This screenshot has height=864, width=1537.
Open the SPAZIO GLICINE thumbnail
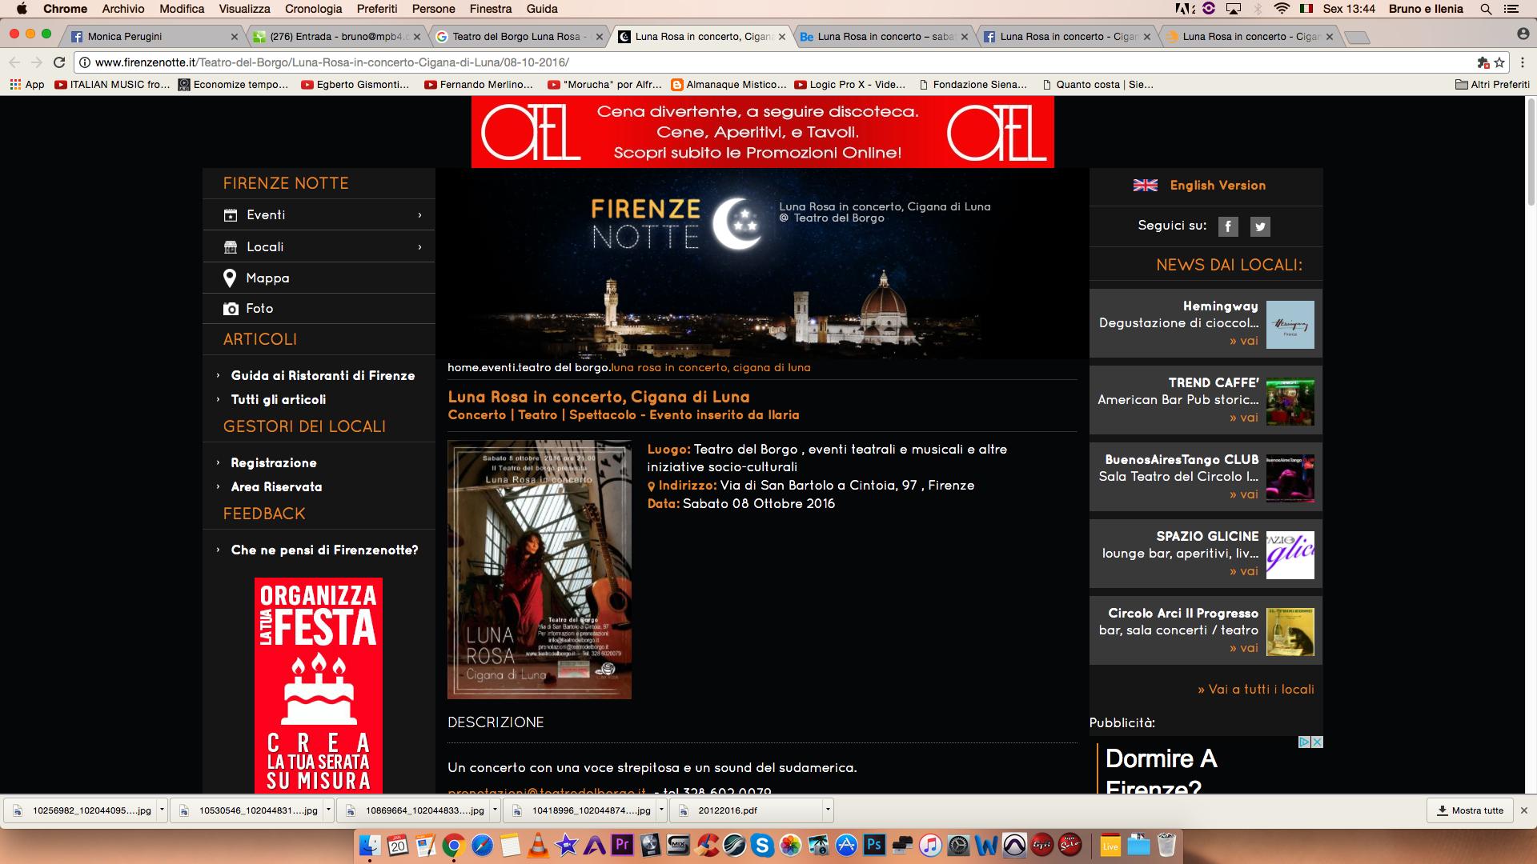(1290, 554)
